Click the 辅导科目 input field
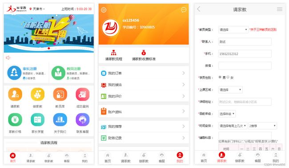Screen dimensions: 289x168 point(245,135)
